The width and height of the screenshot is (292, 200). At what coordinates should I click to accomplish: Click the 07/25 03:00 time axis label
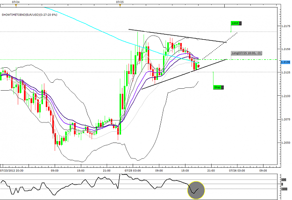click(133, 171)
